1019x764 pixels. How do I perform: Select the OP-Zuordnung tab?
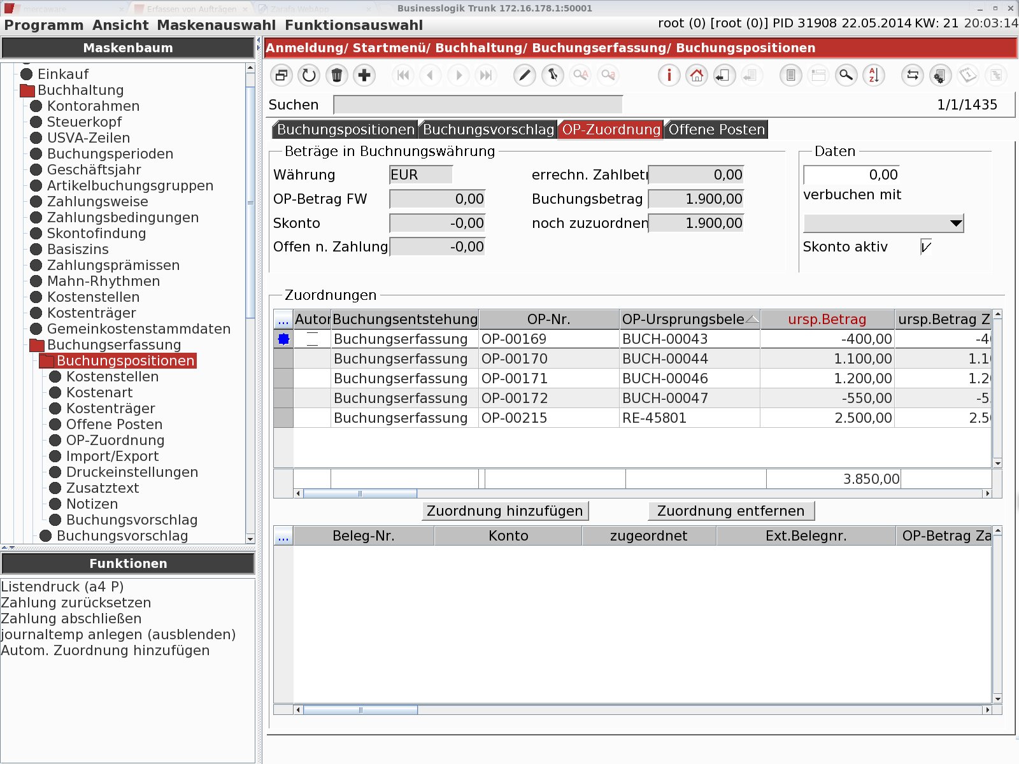pyautogui.click(x=611, y=130)
